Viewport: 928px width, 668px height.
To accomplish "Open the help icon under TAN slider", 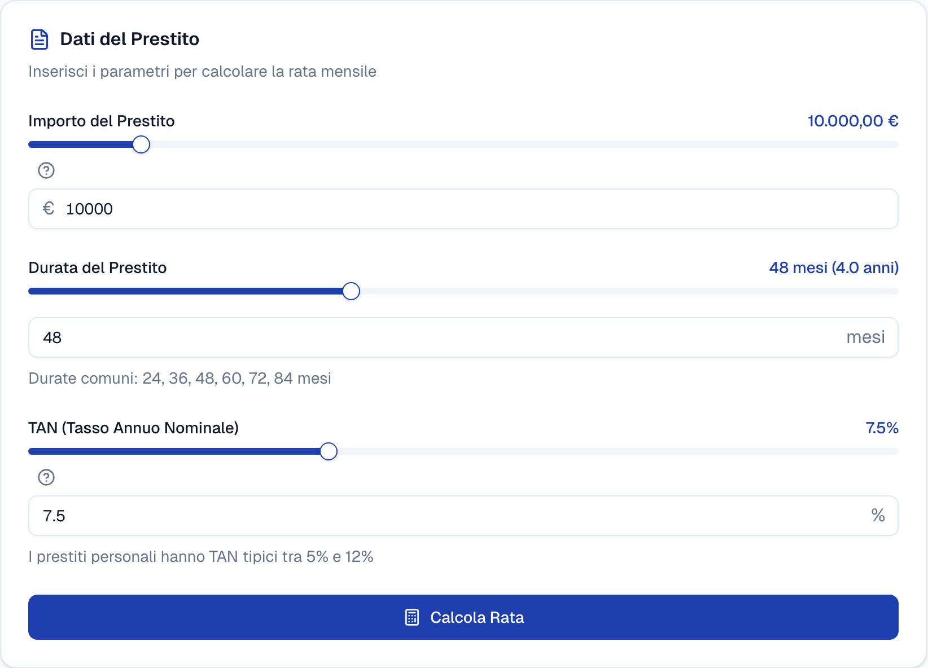I will (45, 477).
